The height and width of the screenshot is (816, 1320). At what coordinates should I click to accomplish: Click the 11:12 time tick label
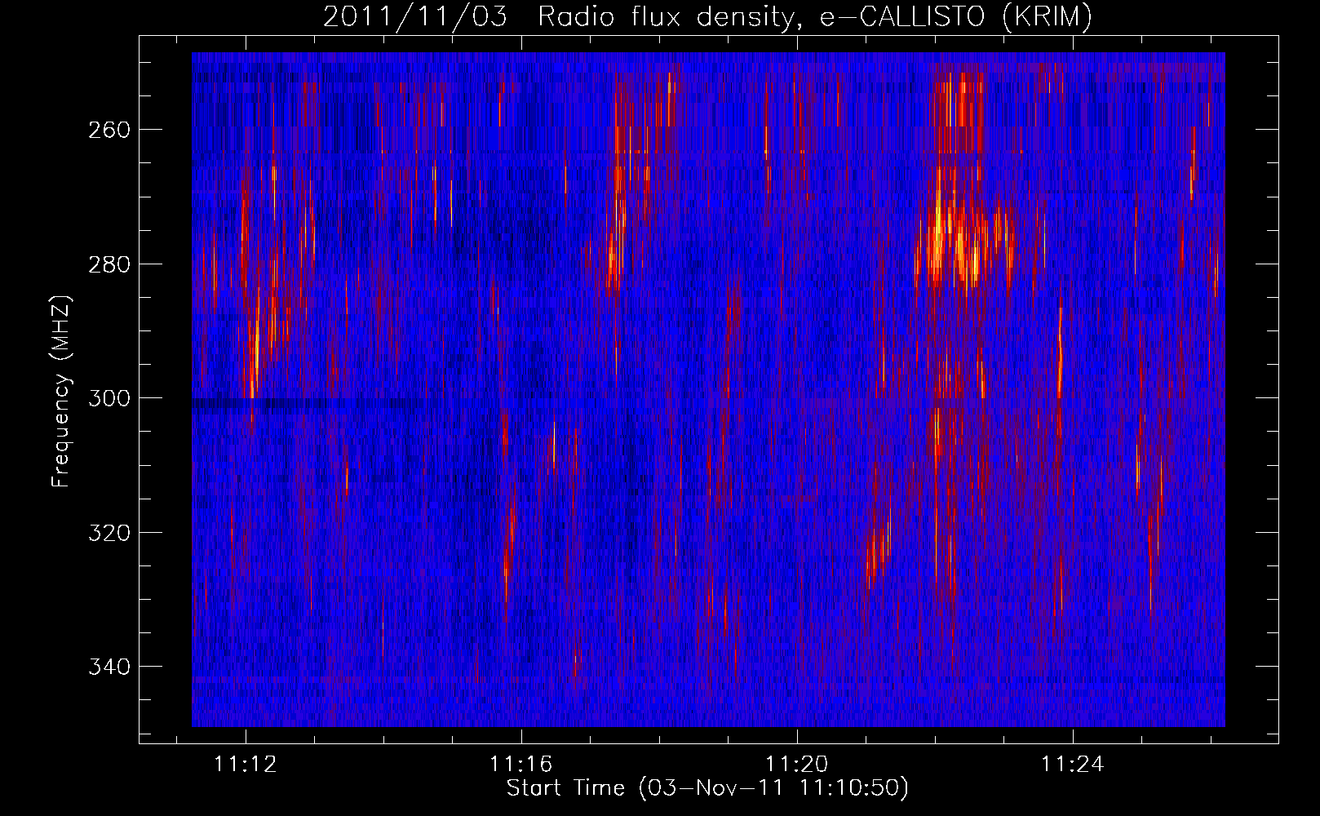pos(246,764)
